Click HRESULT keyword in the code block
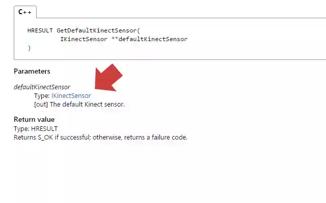The height and width of the screenshot is (203, 326). [x=40, y=30]
